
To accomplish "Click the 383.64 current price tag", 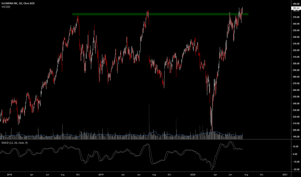I will click(296, 8).
